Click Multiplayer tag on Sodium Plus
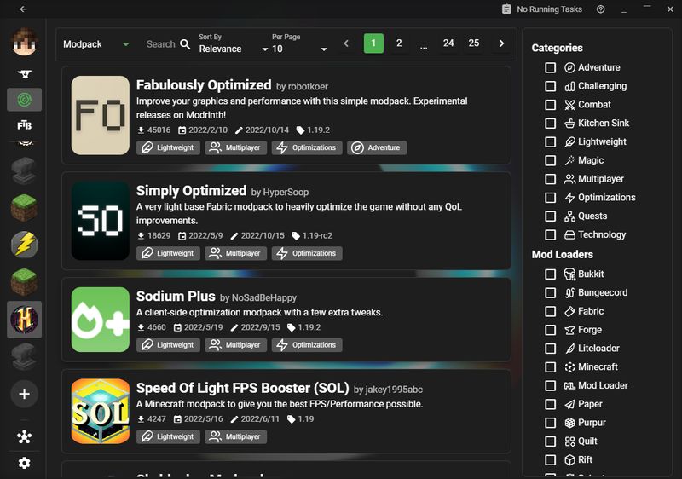Screen dimensions: 682x479 pos(236,345)
